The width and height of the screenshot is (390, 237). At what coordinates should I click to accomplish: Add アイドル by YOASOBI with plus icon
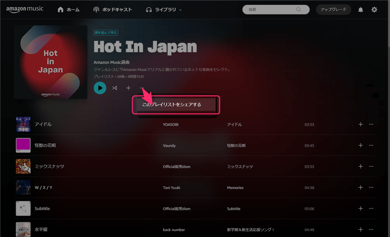(360, 124)
